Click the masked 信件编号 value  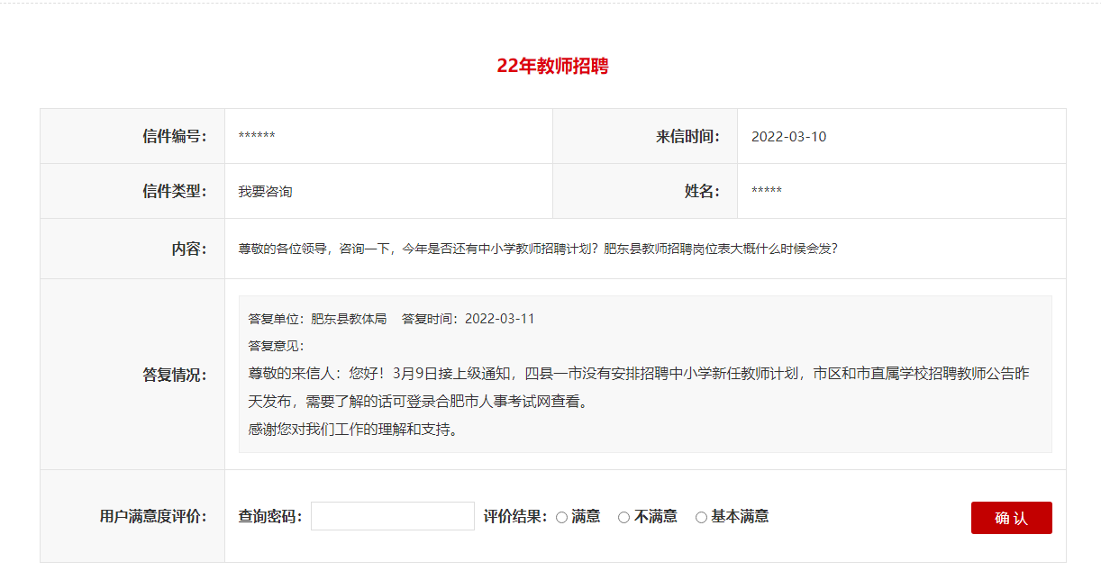point(257,137)
